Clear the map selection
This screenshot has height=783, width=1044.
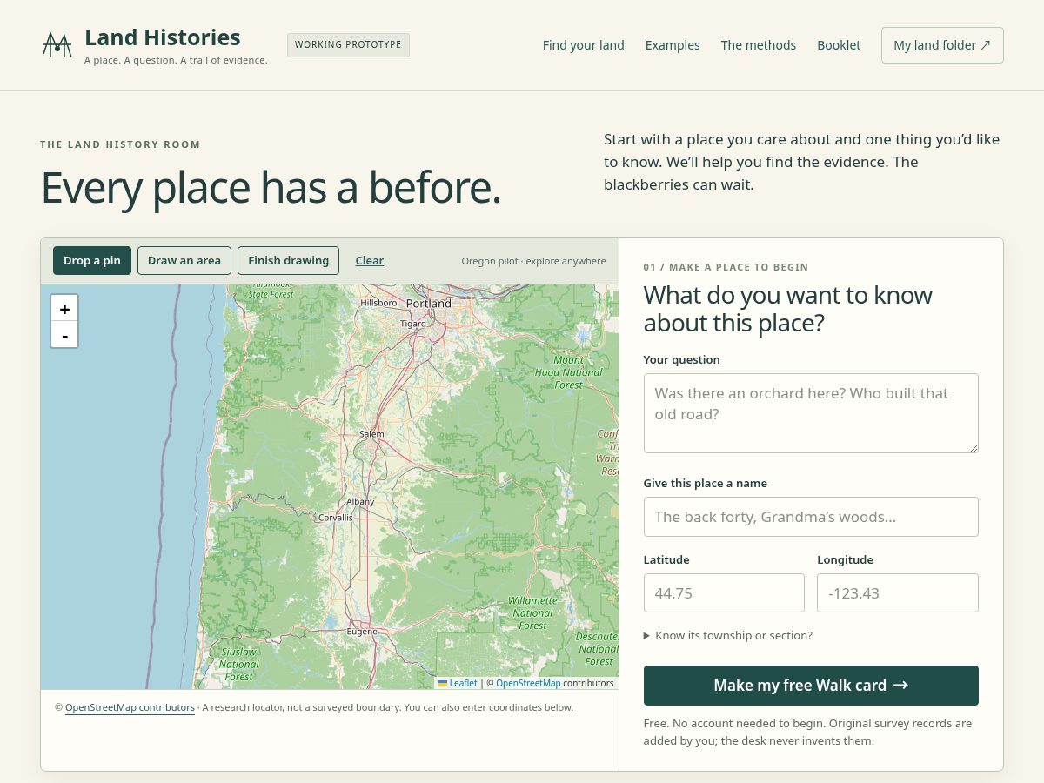(x=369, y=260)
